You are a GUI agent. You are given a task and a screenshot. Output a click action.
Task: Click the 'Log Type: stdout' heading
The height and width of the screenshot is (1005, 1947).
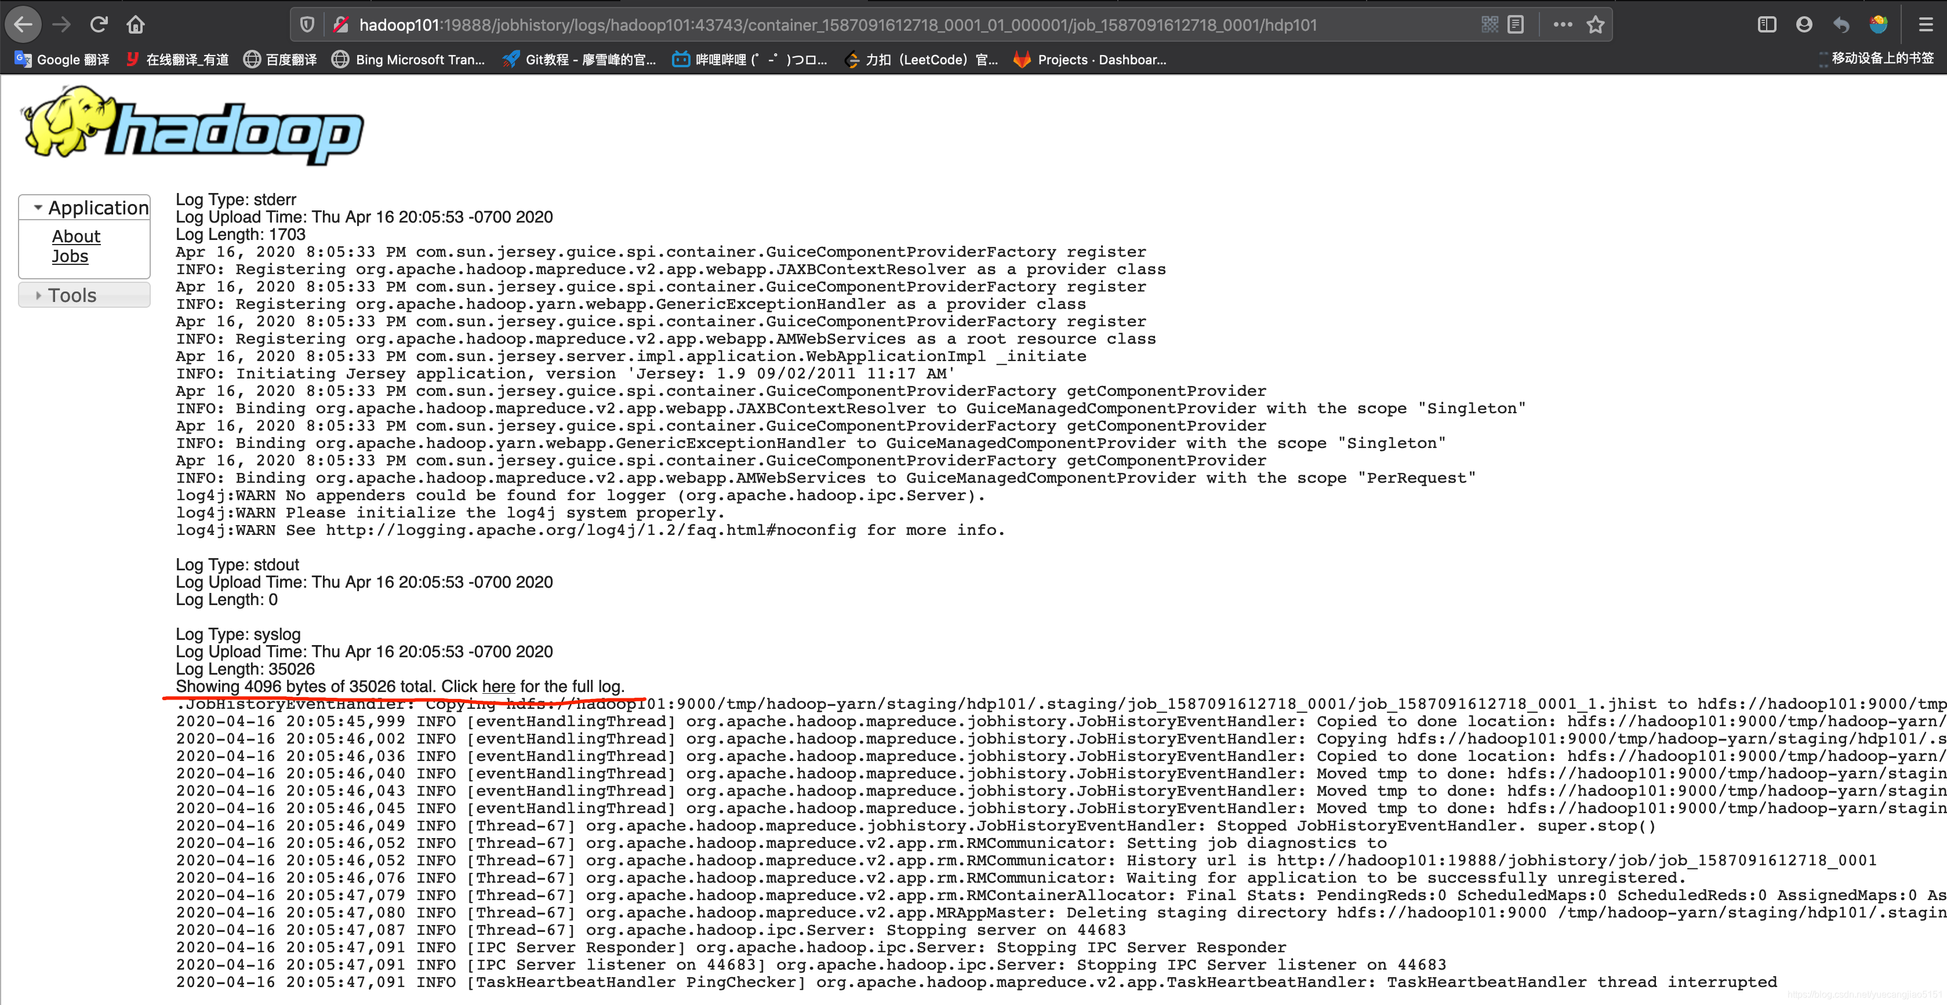(x=237, y=565)
